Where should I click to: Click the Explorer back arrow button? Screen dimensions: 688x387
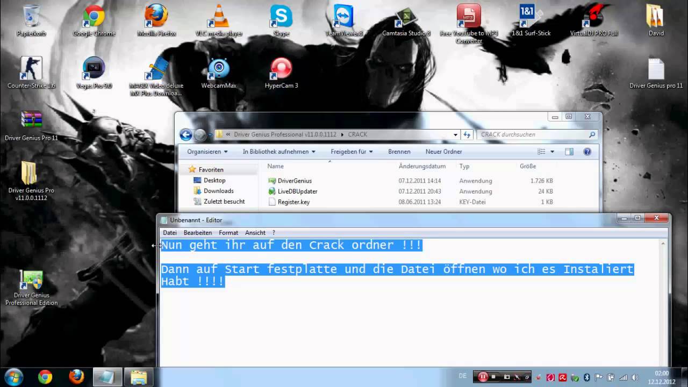click(186, 135)
